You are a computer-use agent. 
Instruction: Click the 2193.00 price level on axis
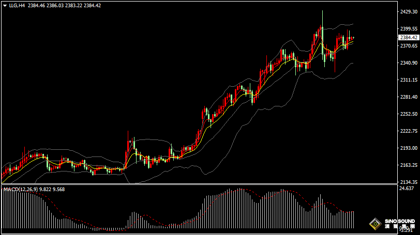pyautogui.click(x=409, y=148)
